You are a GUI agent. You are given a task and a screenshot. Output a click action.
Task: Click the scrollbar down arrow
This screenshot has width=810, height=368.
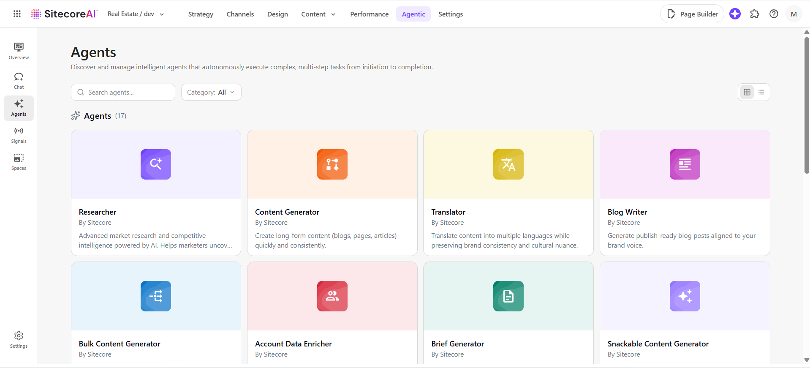click(x=807, y=360)
